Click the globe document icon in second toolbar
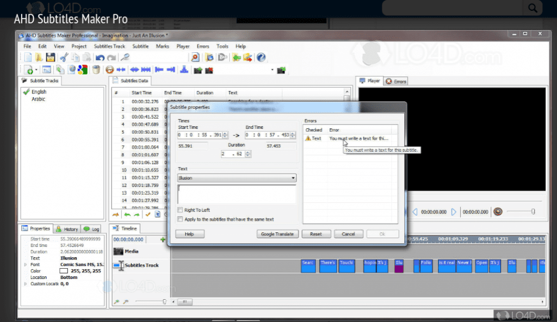The height and width of the screenshot is (322, 557). (x=72, y=70)
